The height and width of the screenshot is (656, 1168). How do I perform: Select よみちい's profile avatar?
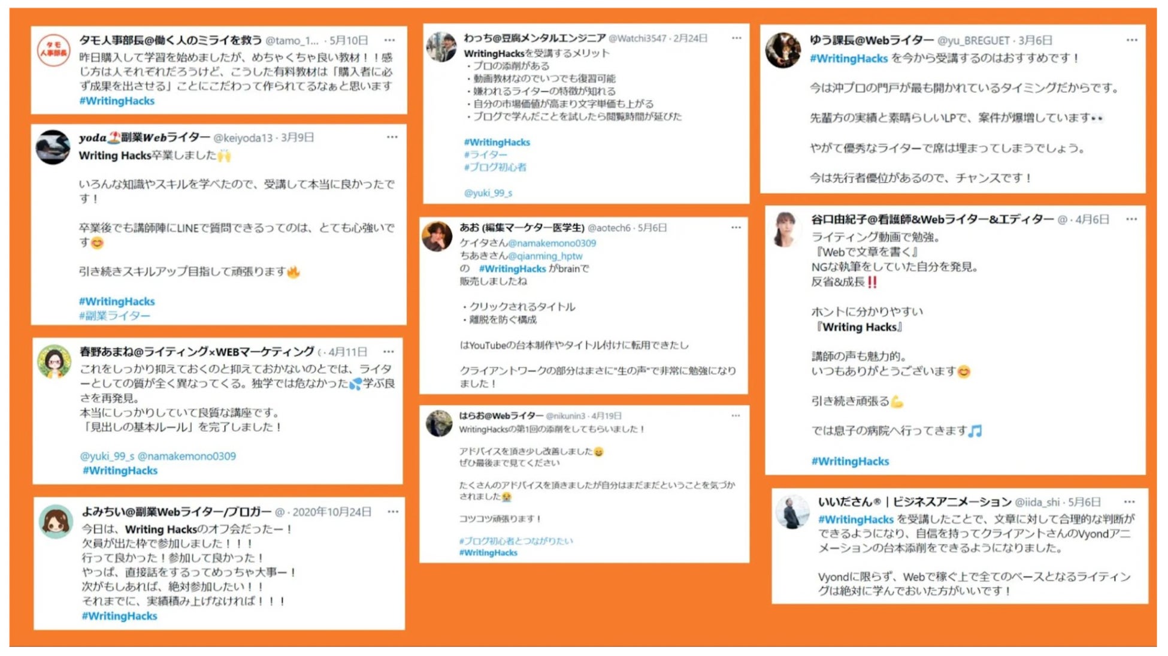point(56,520)
